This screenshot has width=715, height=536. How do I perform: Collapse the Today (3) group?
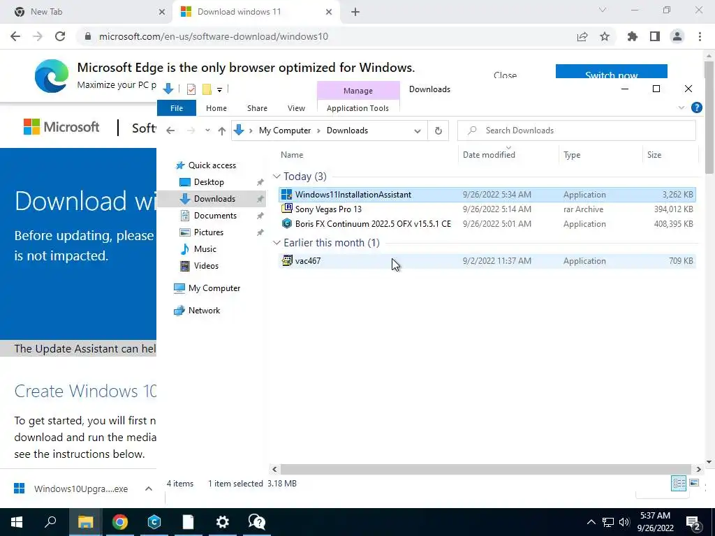click(277, 177)
